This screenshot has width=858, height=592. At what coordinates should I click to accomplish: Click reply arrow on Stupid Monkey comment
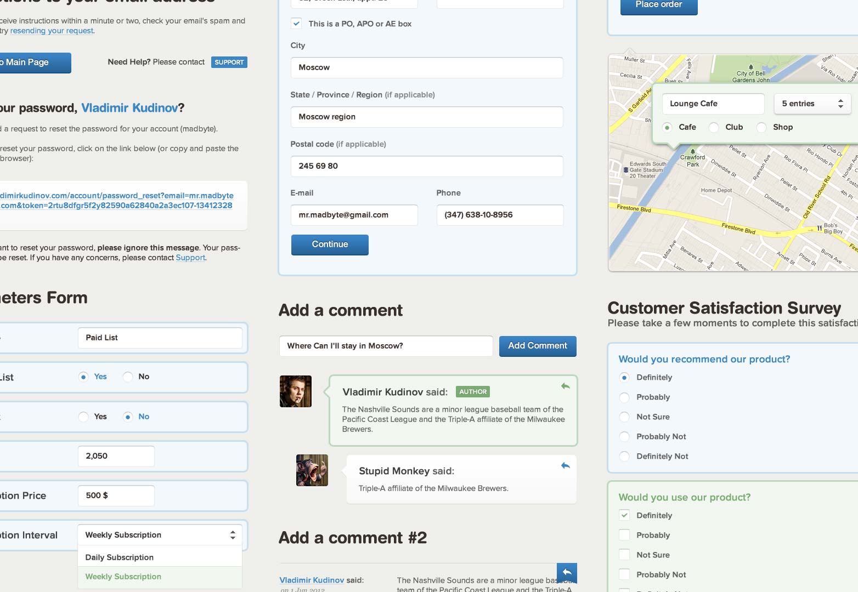[x=566, y=466]
